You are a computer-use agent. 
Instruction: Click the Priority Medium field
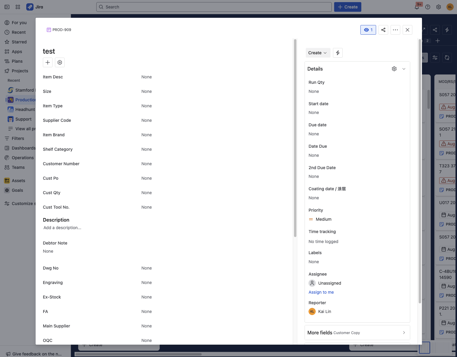click(x=323, y=219)
